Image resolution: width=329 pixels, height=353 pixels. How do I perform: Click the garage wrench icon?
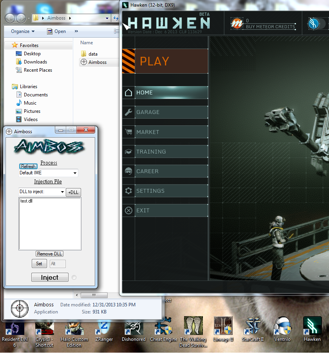click(128, 112)
